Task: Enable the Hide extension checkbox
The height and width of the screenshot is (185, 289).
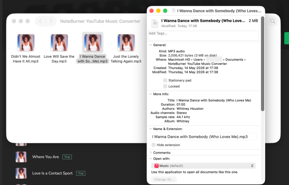Action: [x=153, y=145]
